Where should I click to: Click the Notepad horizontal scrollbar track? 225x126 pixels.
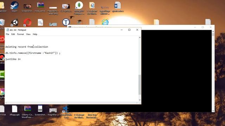point(71,103)
